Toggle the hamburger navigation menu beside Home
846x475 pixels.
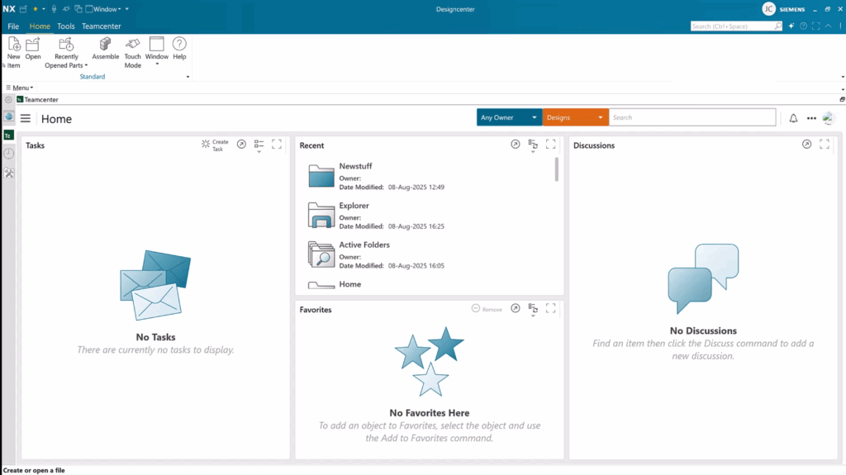(26, 119)
